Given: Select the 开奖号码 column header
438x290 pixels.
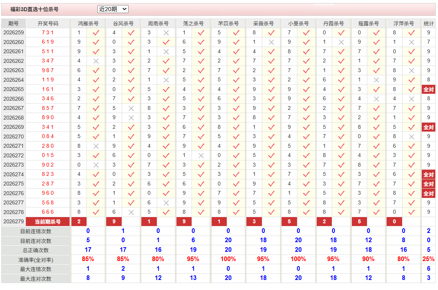Looking at the screenshot, I should tap(48, 24).
